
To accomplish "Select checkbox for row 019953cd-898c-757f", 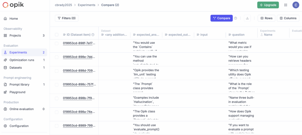I will point(57,85).
